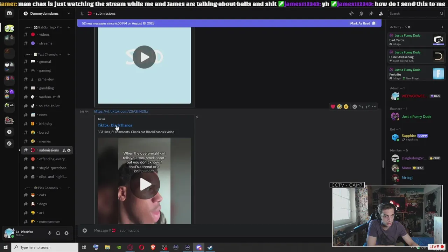Screen dimensions: 448x252
Task: Click the message attachment plus button
Action: click(x=84, y=230)
